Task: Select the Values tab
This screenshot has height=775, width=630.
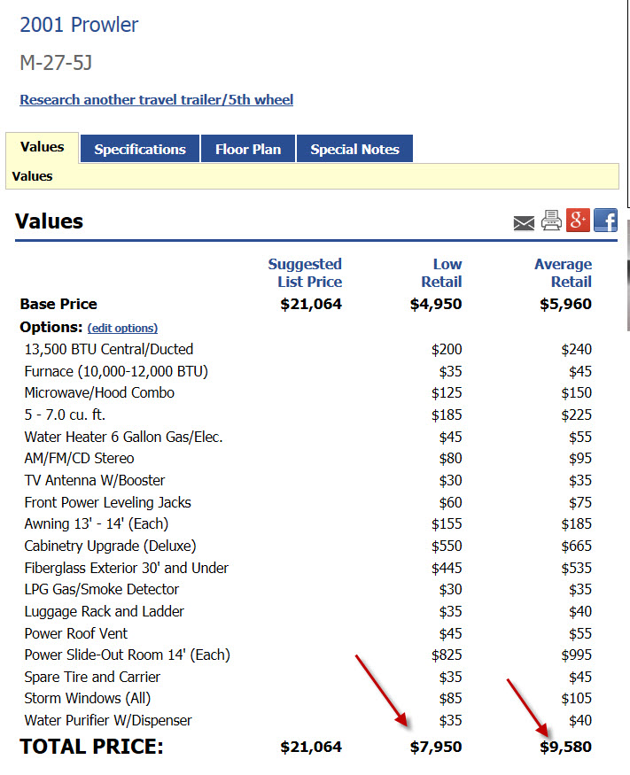Action: pyautogui.click(x=43, y=147)
